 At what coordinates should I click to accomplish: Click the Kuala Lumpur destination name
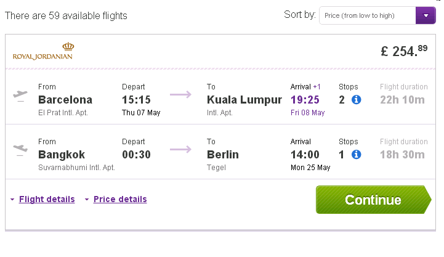pos(244,100)
